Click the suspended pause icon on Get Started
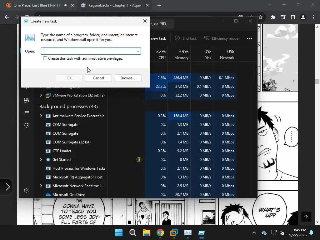 pos(139,160)
